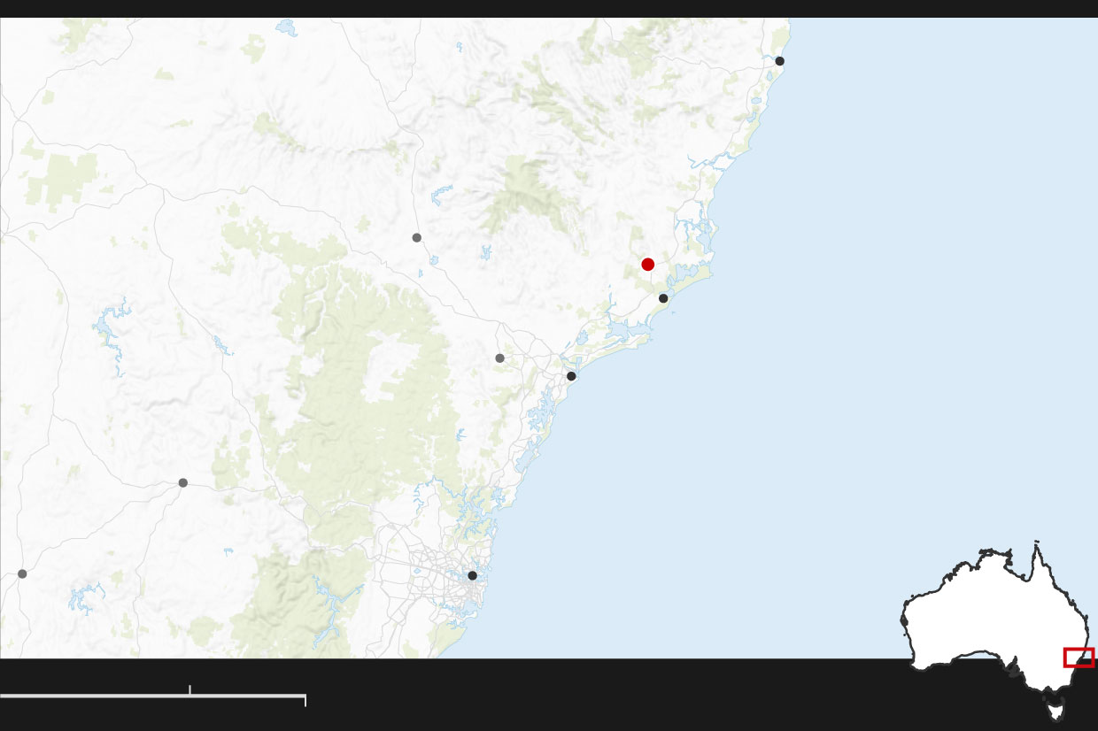Select the black coastal dot midway down the coastline
The image size is (1098, 731).
pos(571,376)
